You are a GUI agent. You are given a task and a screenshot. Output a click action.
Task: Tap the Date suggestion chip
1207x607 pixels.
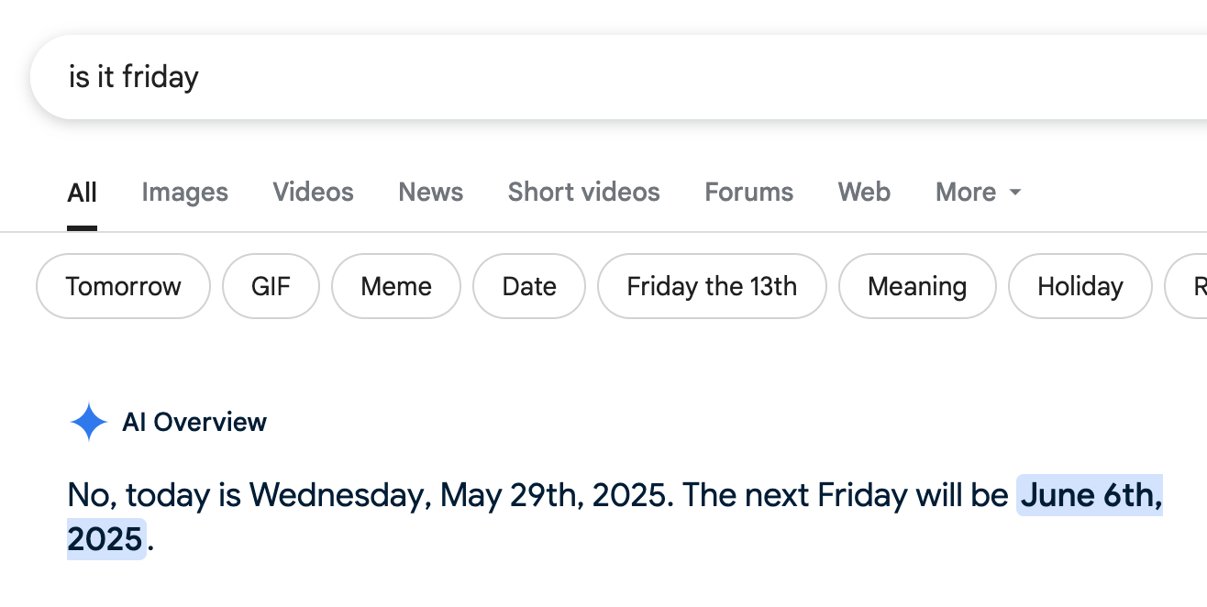pos(528,286)
